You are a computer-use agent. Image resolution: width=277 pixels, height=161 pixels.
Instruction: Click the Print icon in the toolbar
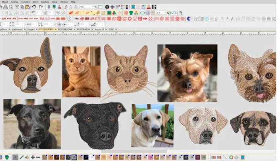pyautogui.click(x=5, y=7)
